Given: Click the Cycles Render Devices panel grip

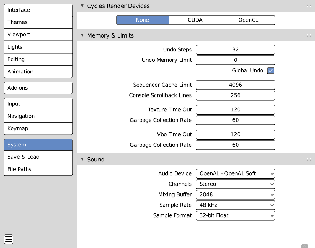Looking at the screenshot, I should click(x=308, y=6).
